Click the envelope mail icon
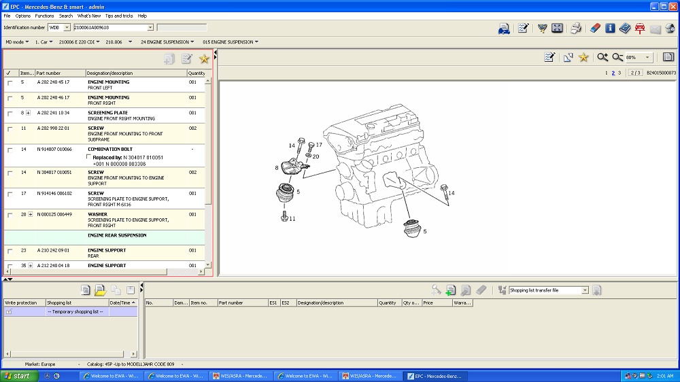The image size is (680, 382). click(656, 29)
